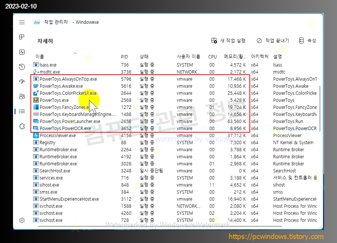Open the hamburger navigation menu
This screenshot has width=337, height=243.
click(x=22, y=22)
